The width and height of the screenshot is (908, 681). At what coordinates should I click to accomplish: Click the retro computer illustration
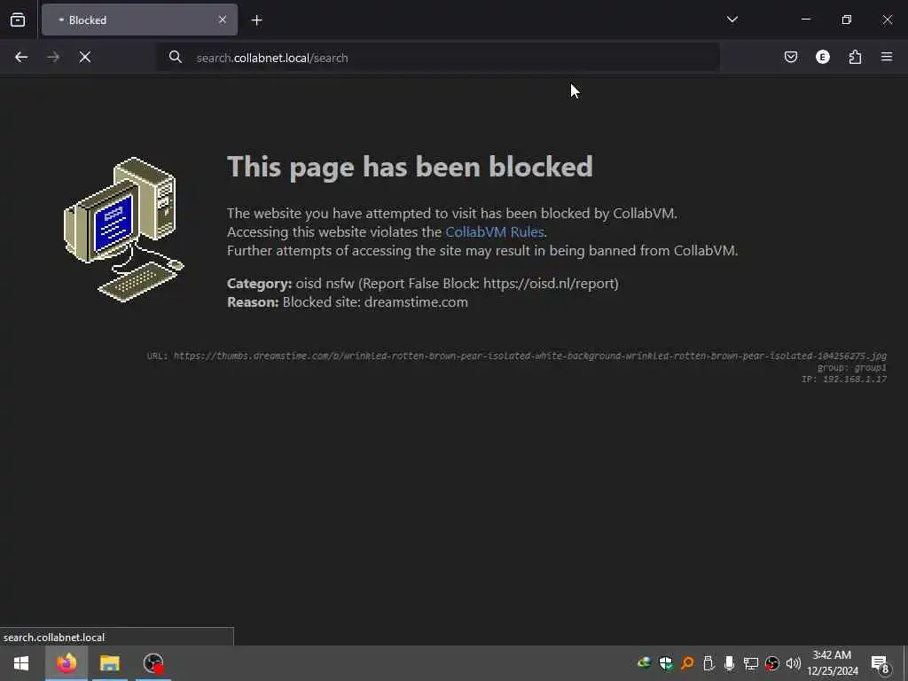124,230
